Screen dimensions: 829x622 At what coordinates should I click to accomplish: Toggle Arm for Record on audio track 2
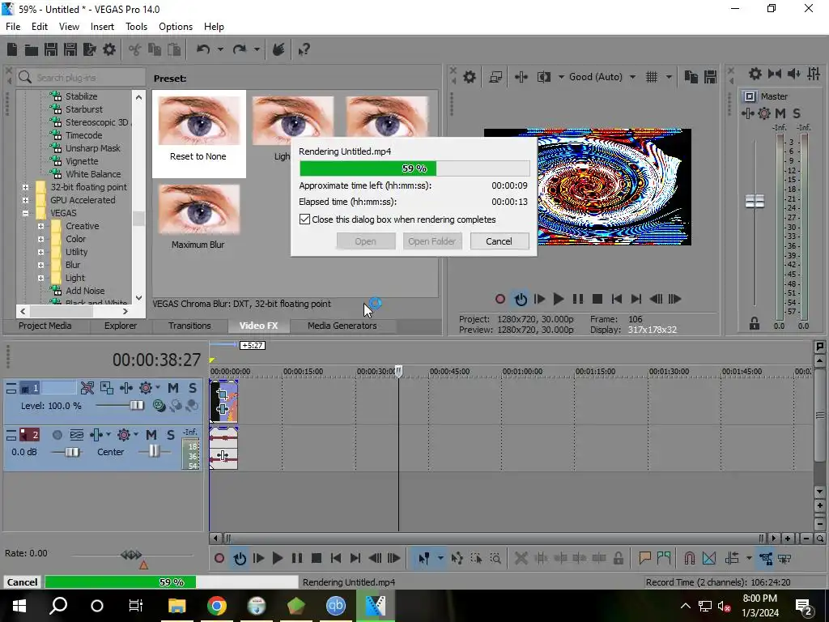57,435
